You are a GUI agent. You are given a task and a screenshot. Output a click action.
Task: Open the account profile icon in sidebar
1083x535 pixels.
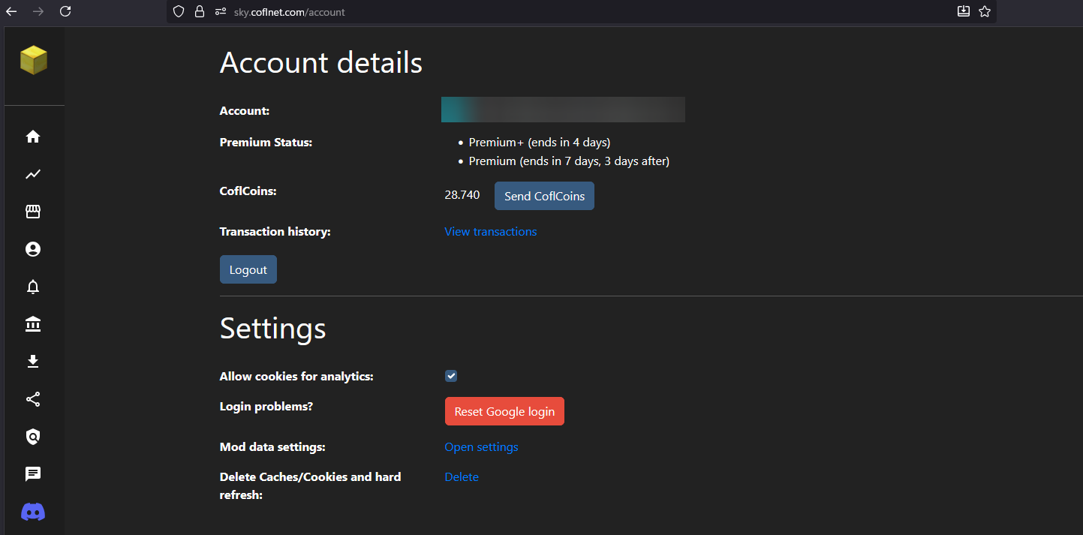coord(33,249)
